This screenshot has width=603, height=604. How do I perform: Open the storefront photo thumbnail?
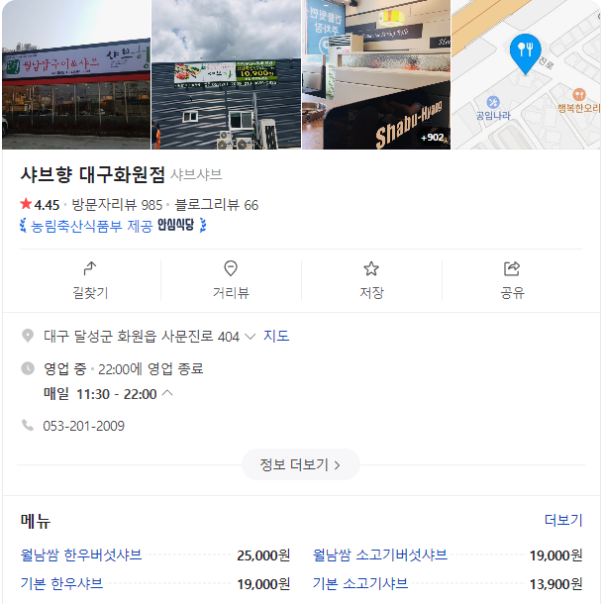coord(76,74)
